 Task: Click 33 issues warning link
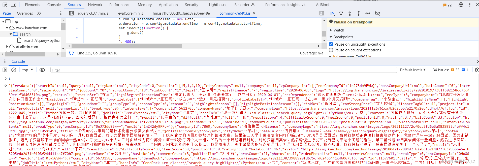[455, 70]
